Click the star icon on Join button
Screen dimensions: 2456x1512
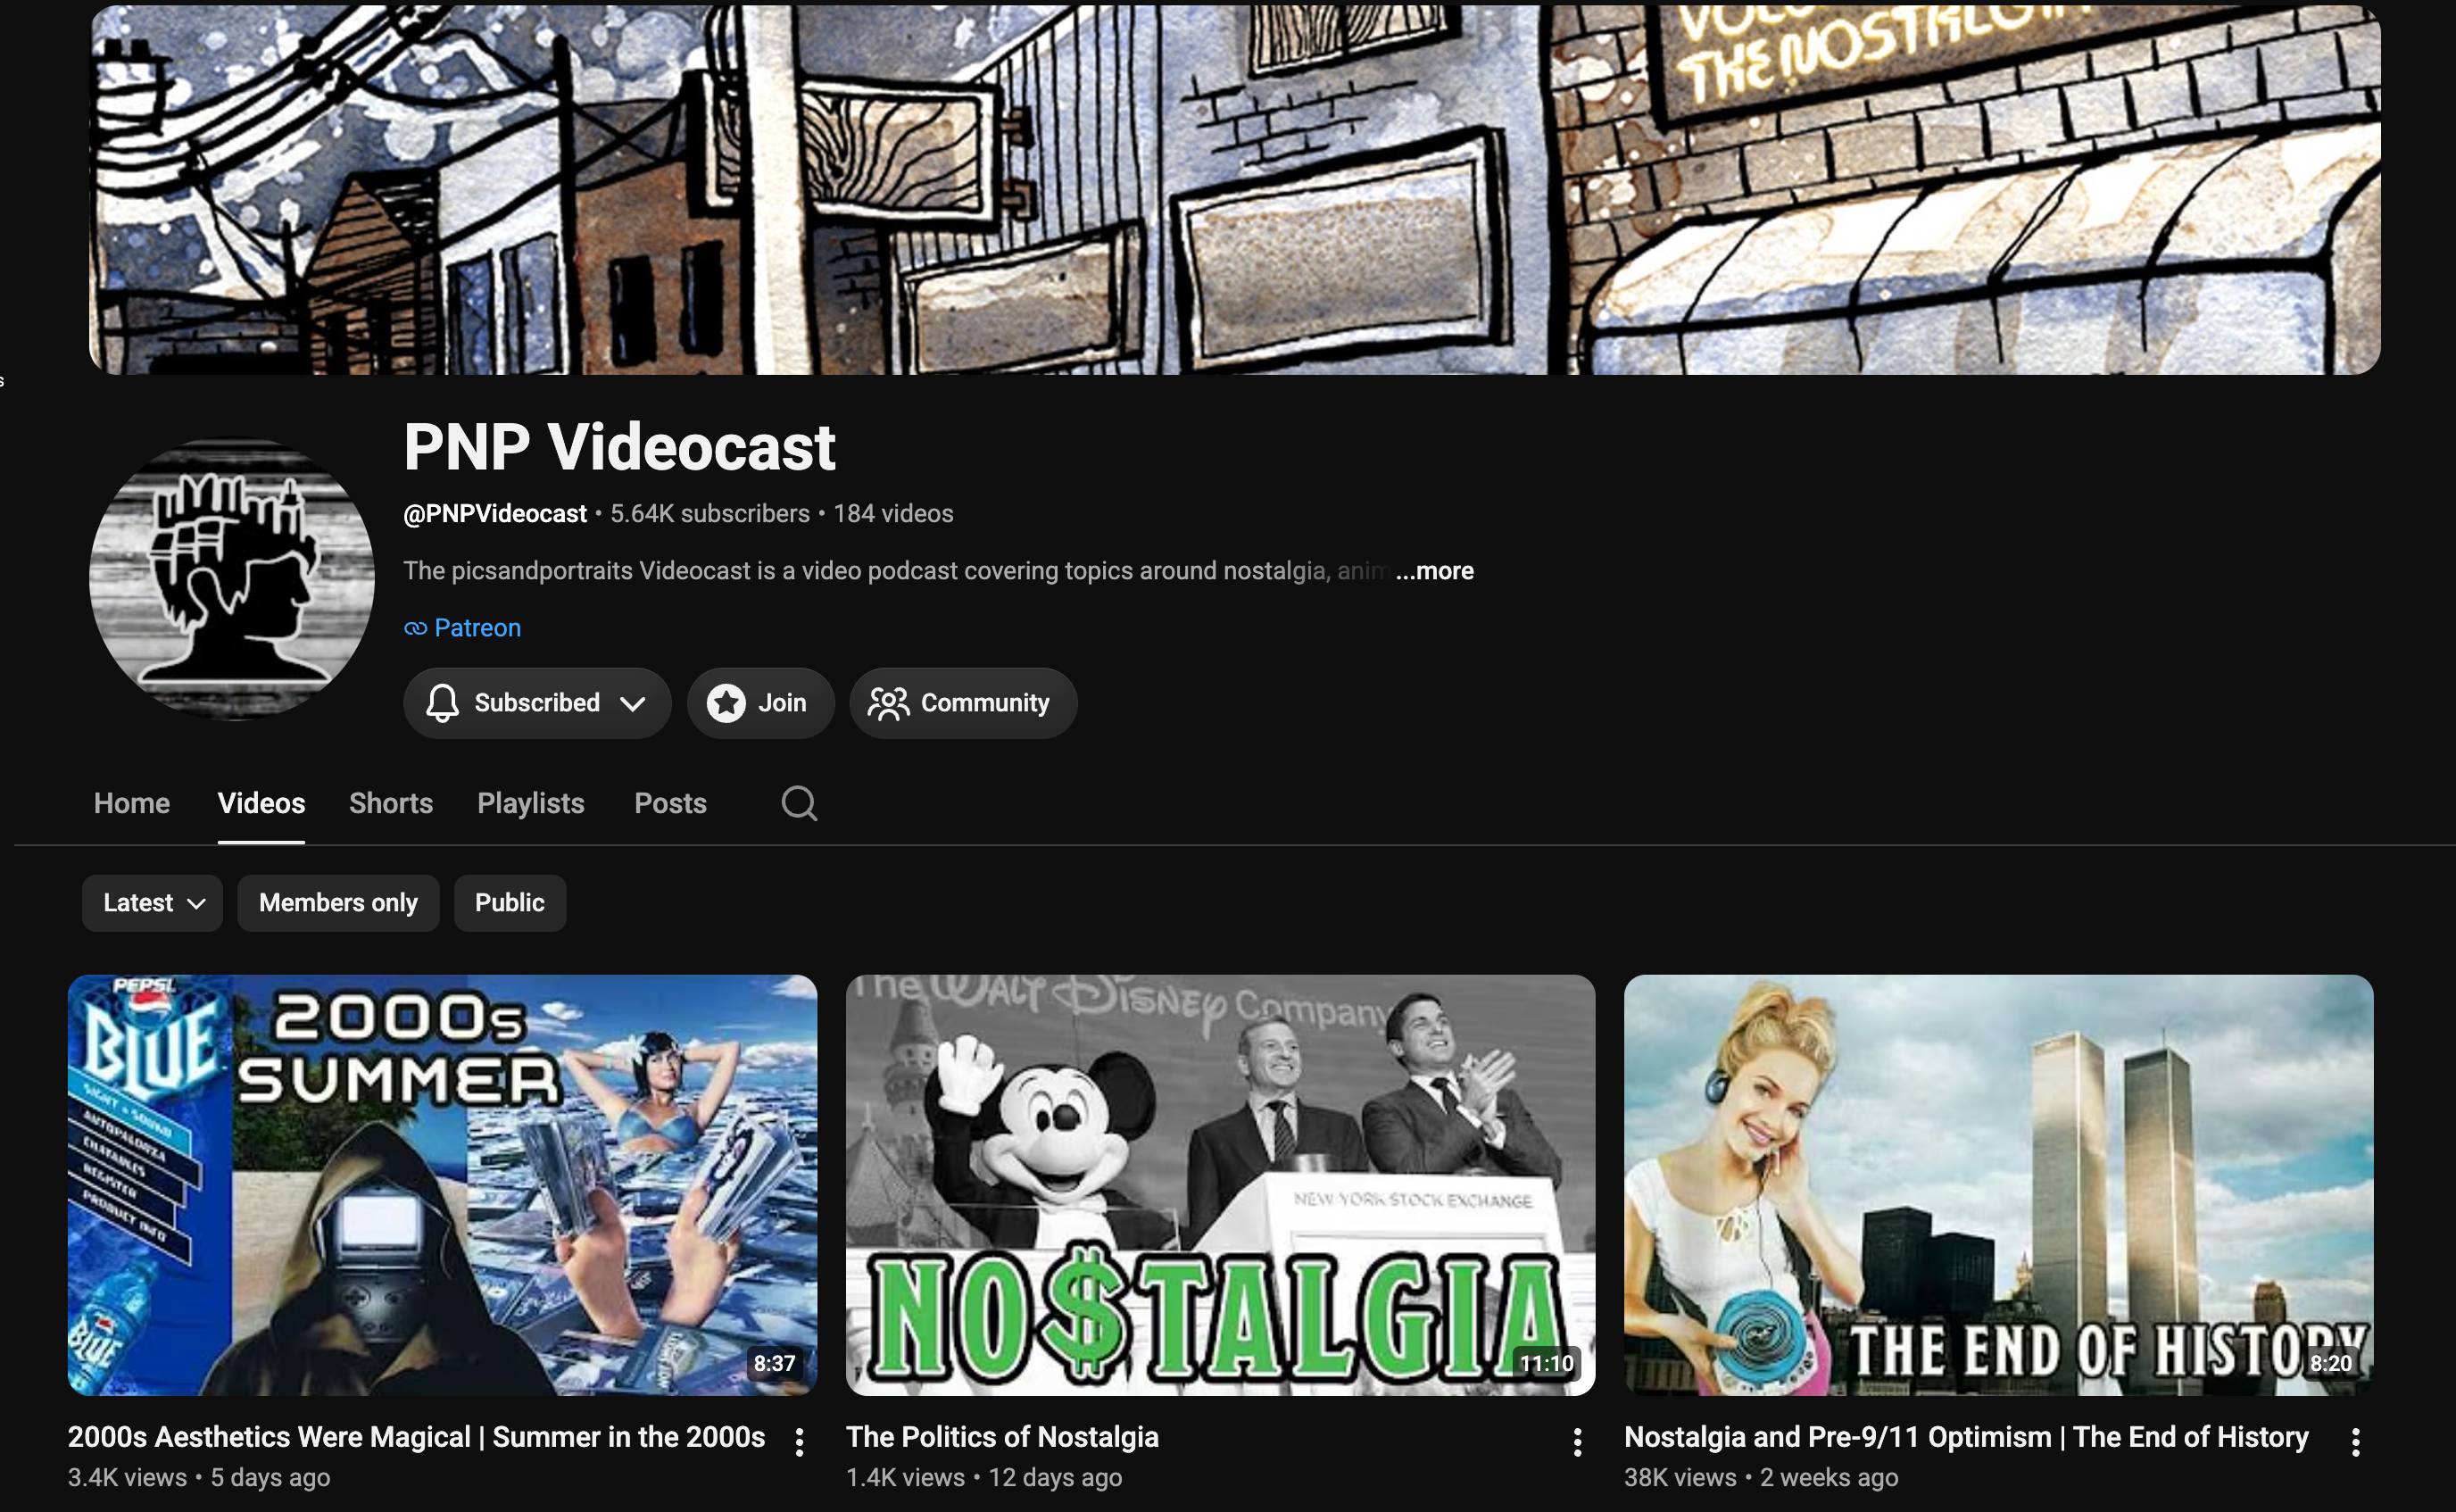726,703
